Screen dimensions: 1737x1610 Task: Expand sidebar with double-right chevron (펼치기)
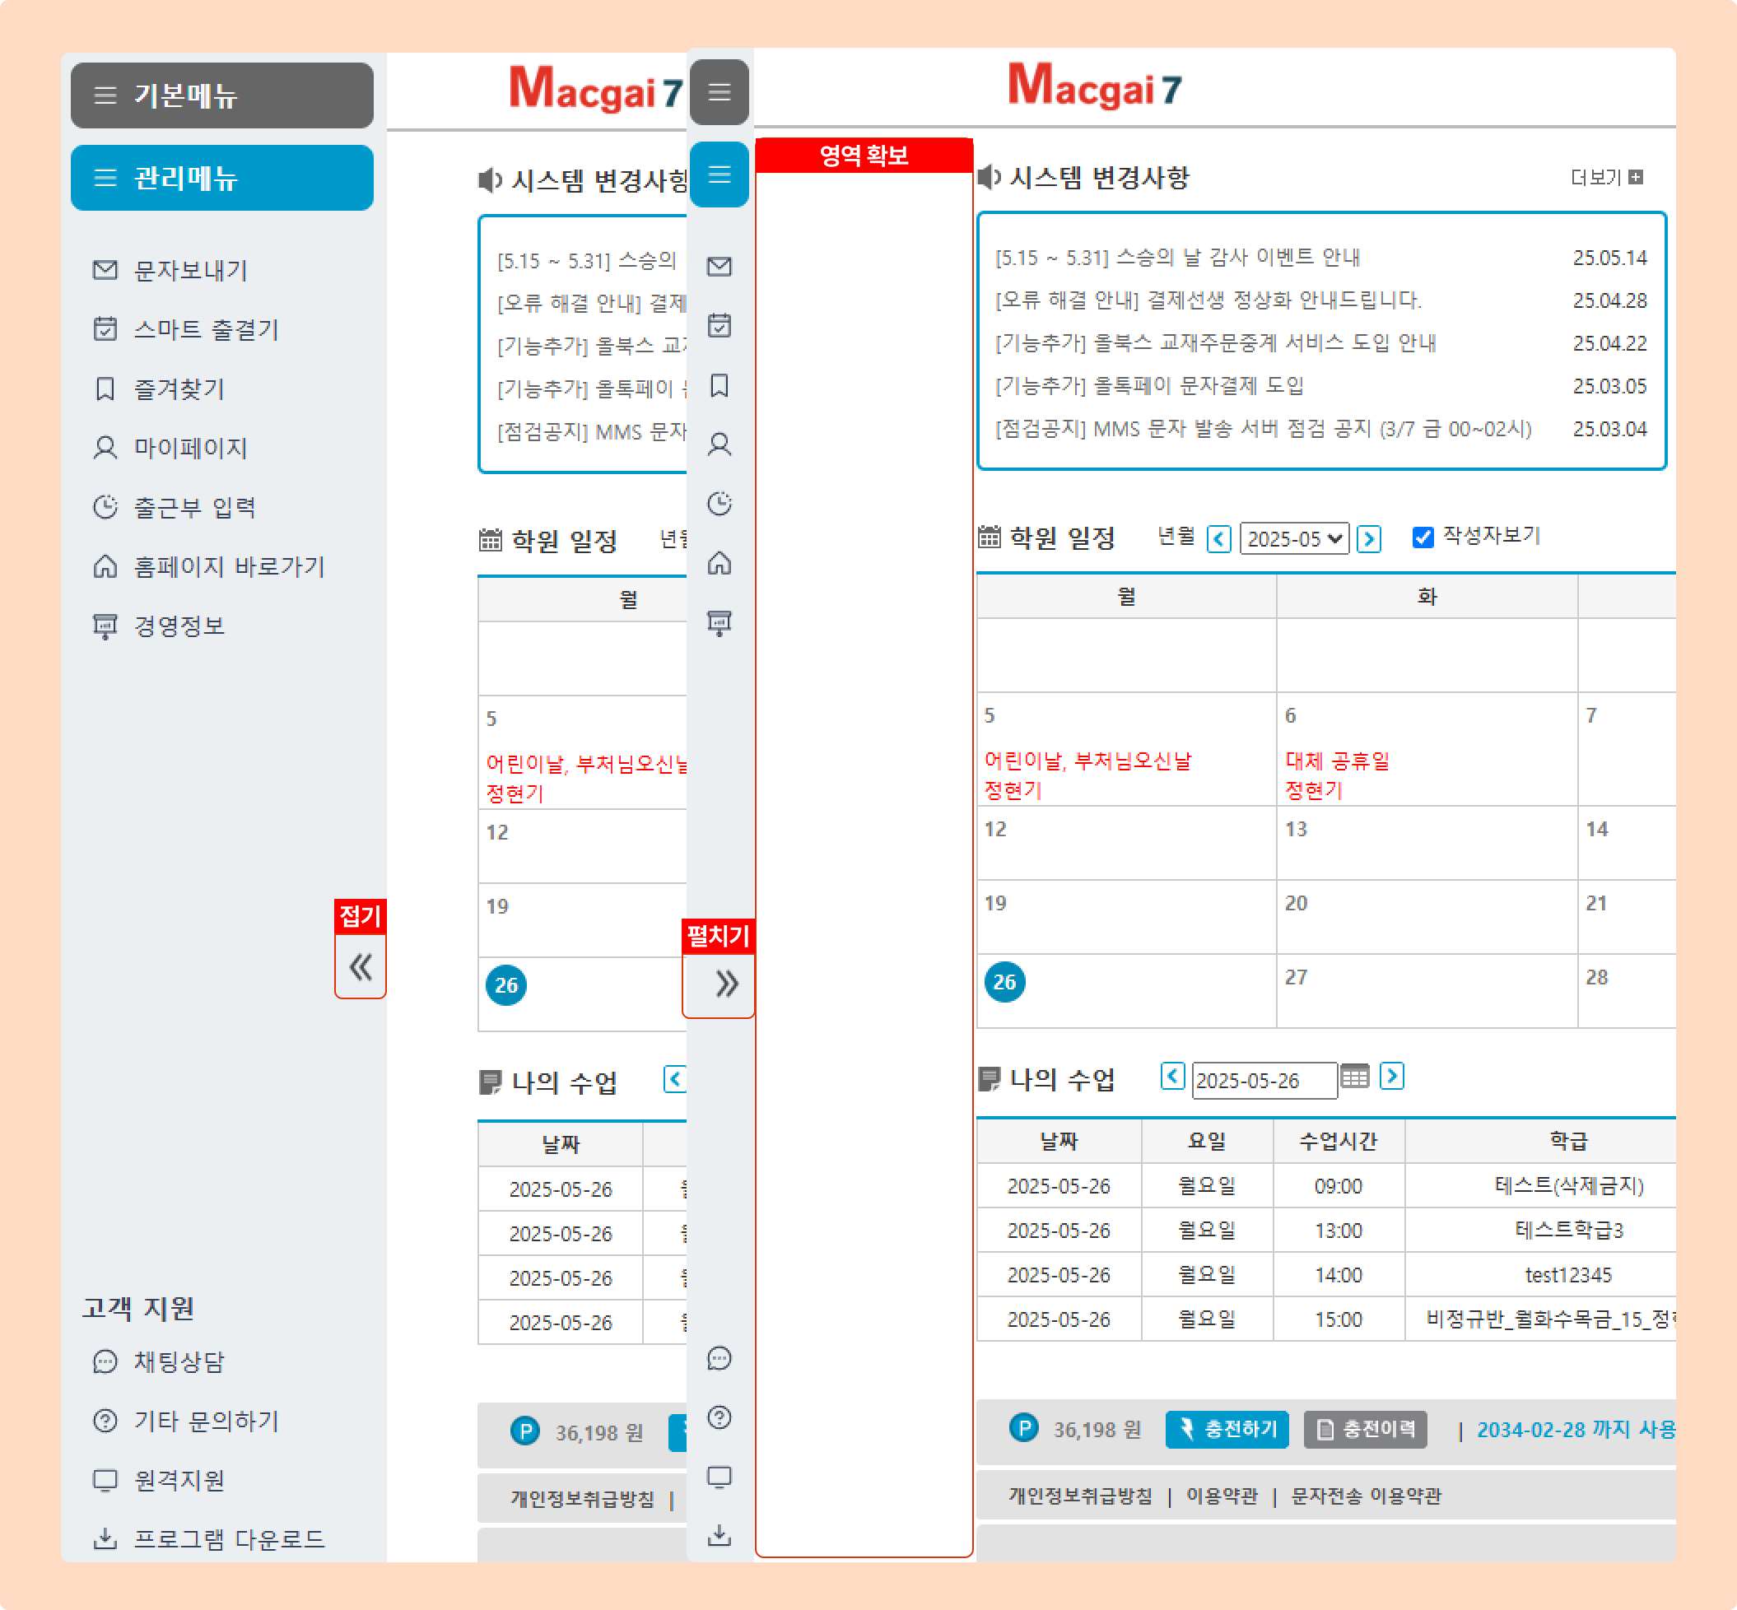click(725, 984)
